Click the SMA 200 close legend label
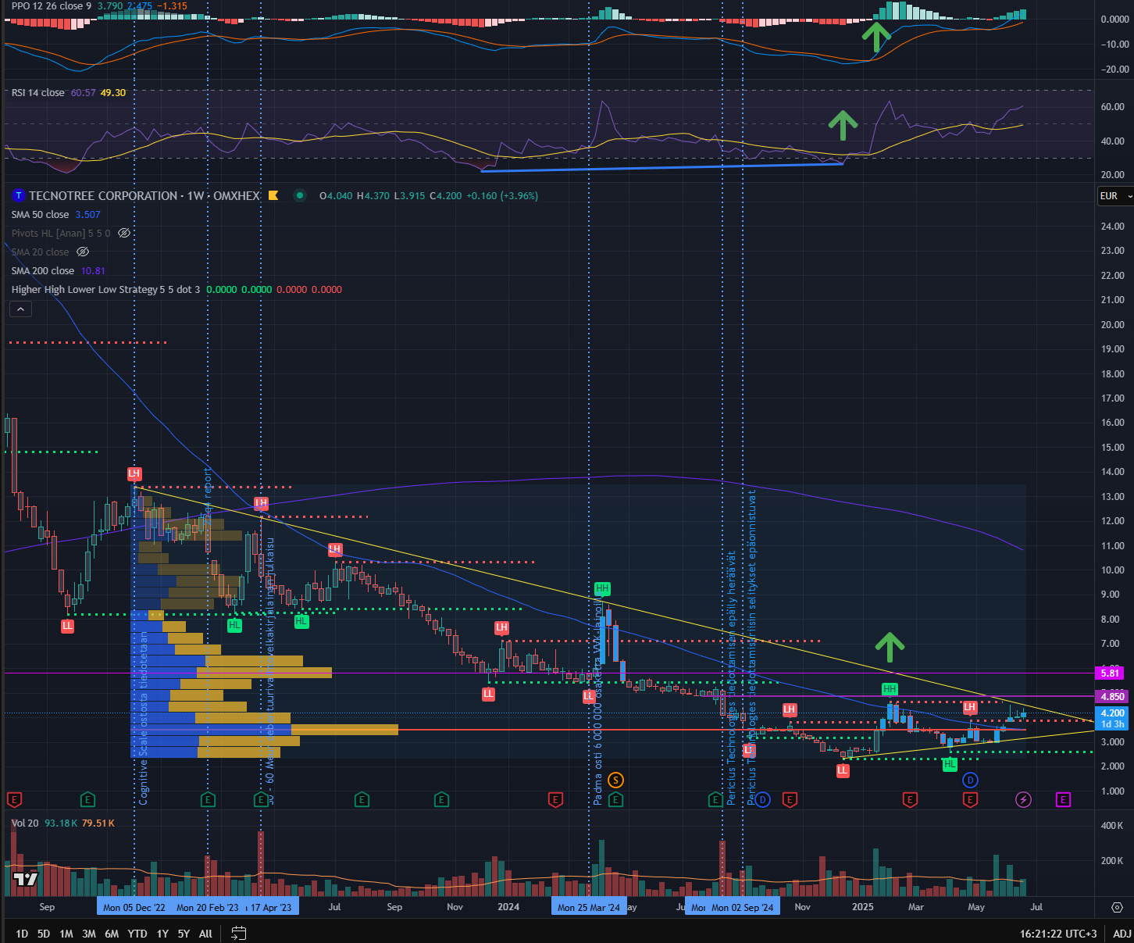Viewport: 1134px width, 943px height. [43, 271]
